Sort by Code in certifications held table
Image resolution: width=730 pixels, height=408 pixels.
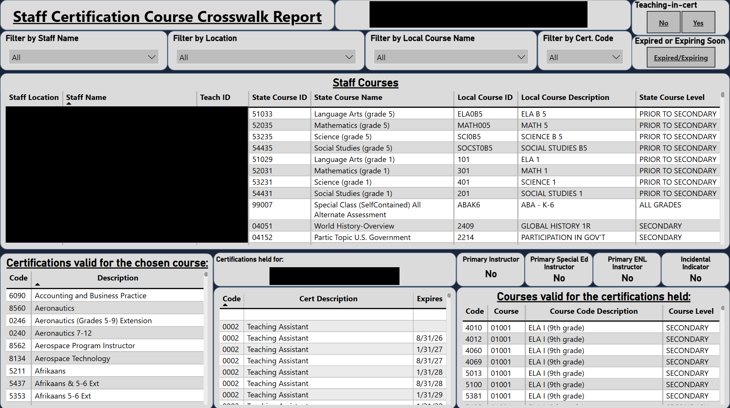[231, 299]
